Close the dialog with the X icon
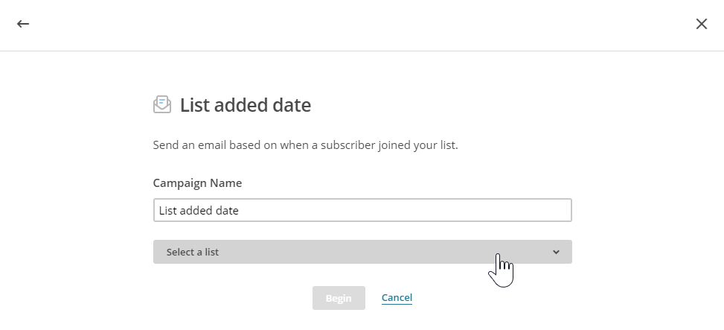 click(x=701, y=24)
